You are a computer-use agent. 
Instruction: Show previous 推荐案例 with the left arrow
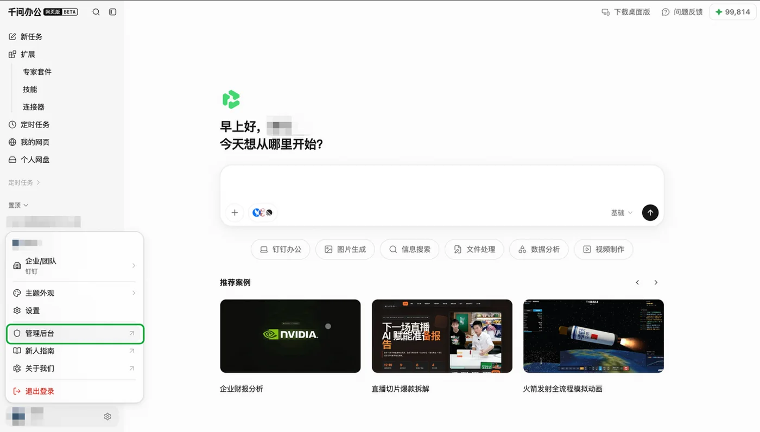(638, 283)
